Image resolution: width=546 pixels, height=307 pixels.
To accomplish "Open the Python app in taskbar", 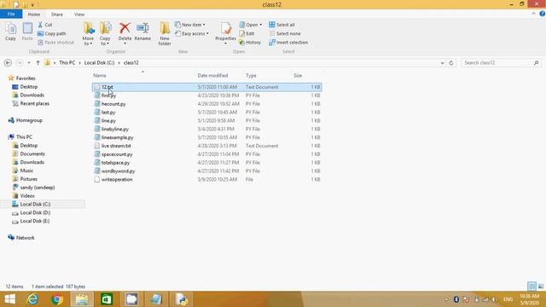I will 182,299.
